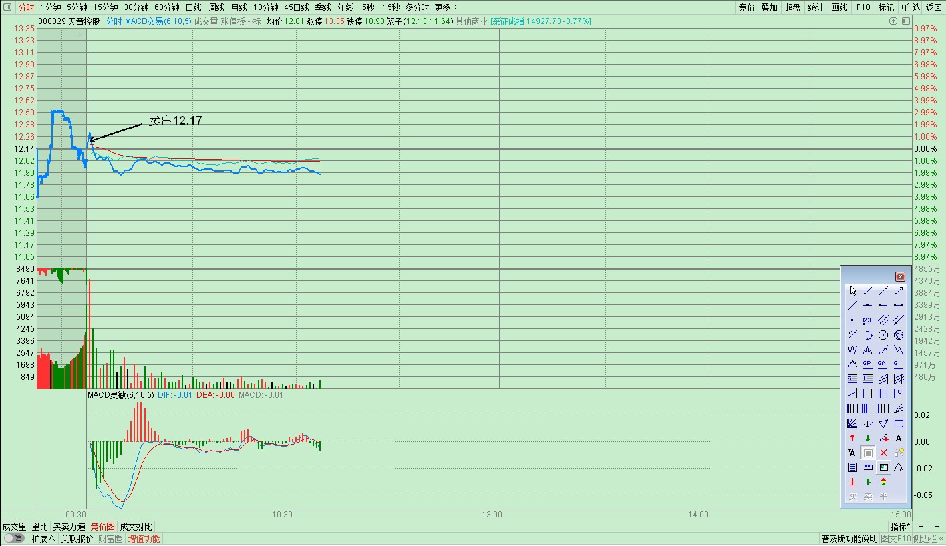Click the up-arrow circle above chart right
This screenshot has width=946, height=546.
pyautogui.click(x=893, y=21)
